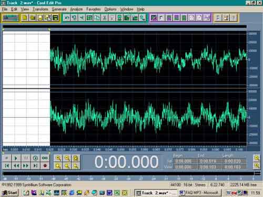Open the Window menu

[127, 9]
